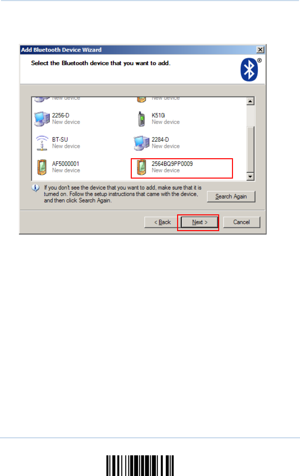Click the K510i phone icon

pos(142,119)
